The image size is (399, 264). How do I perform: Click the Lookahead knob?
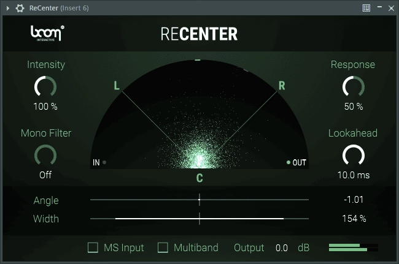354,155
